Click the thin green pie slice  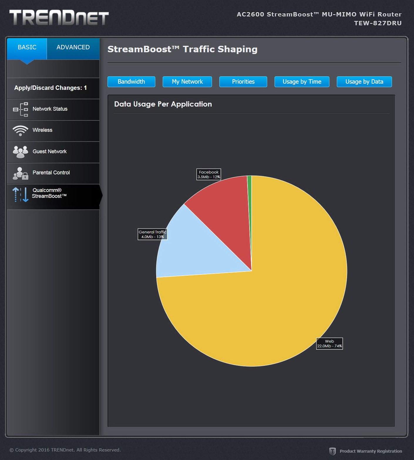[x=250, y=200]
